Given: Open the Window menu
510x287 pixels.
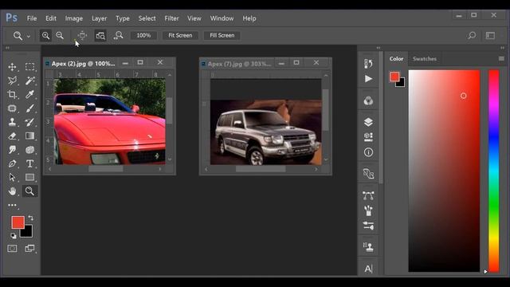Looking at the screenshot, I should pyautogui.click(x=222, y=18).
